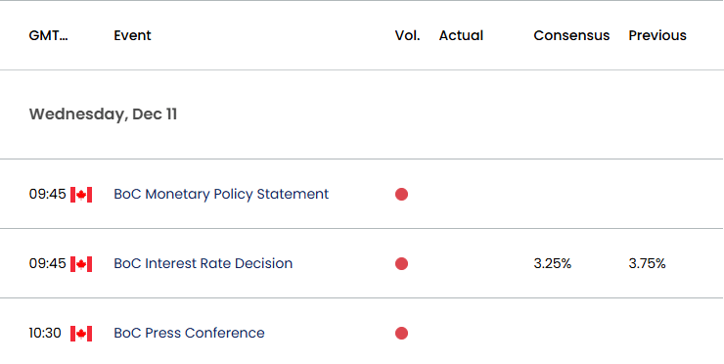Click Canada flag beside BoC Interest Rate Decision
Screen dimensions: 724x364
coord(81,264)
